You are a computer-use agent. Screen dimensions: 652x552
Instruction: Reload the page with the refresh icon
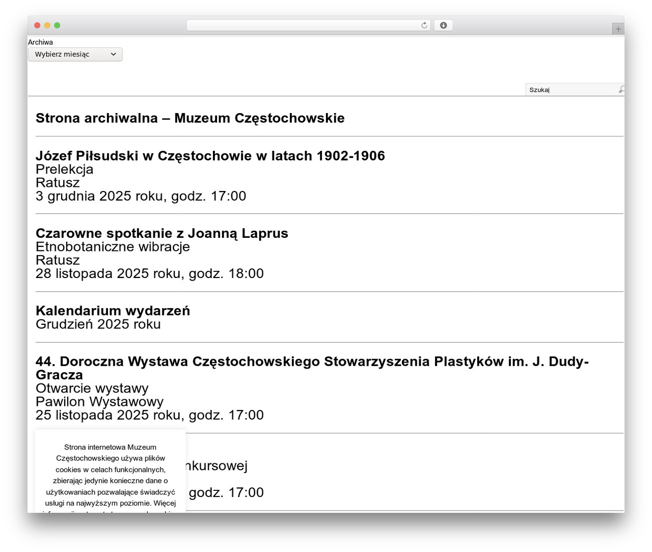(424, 25)
